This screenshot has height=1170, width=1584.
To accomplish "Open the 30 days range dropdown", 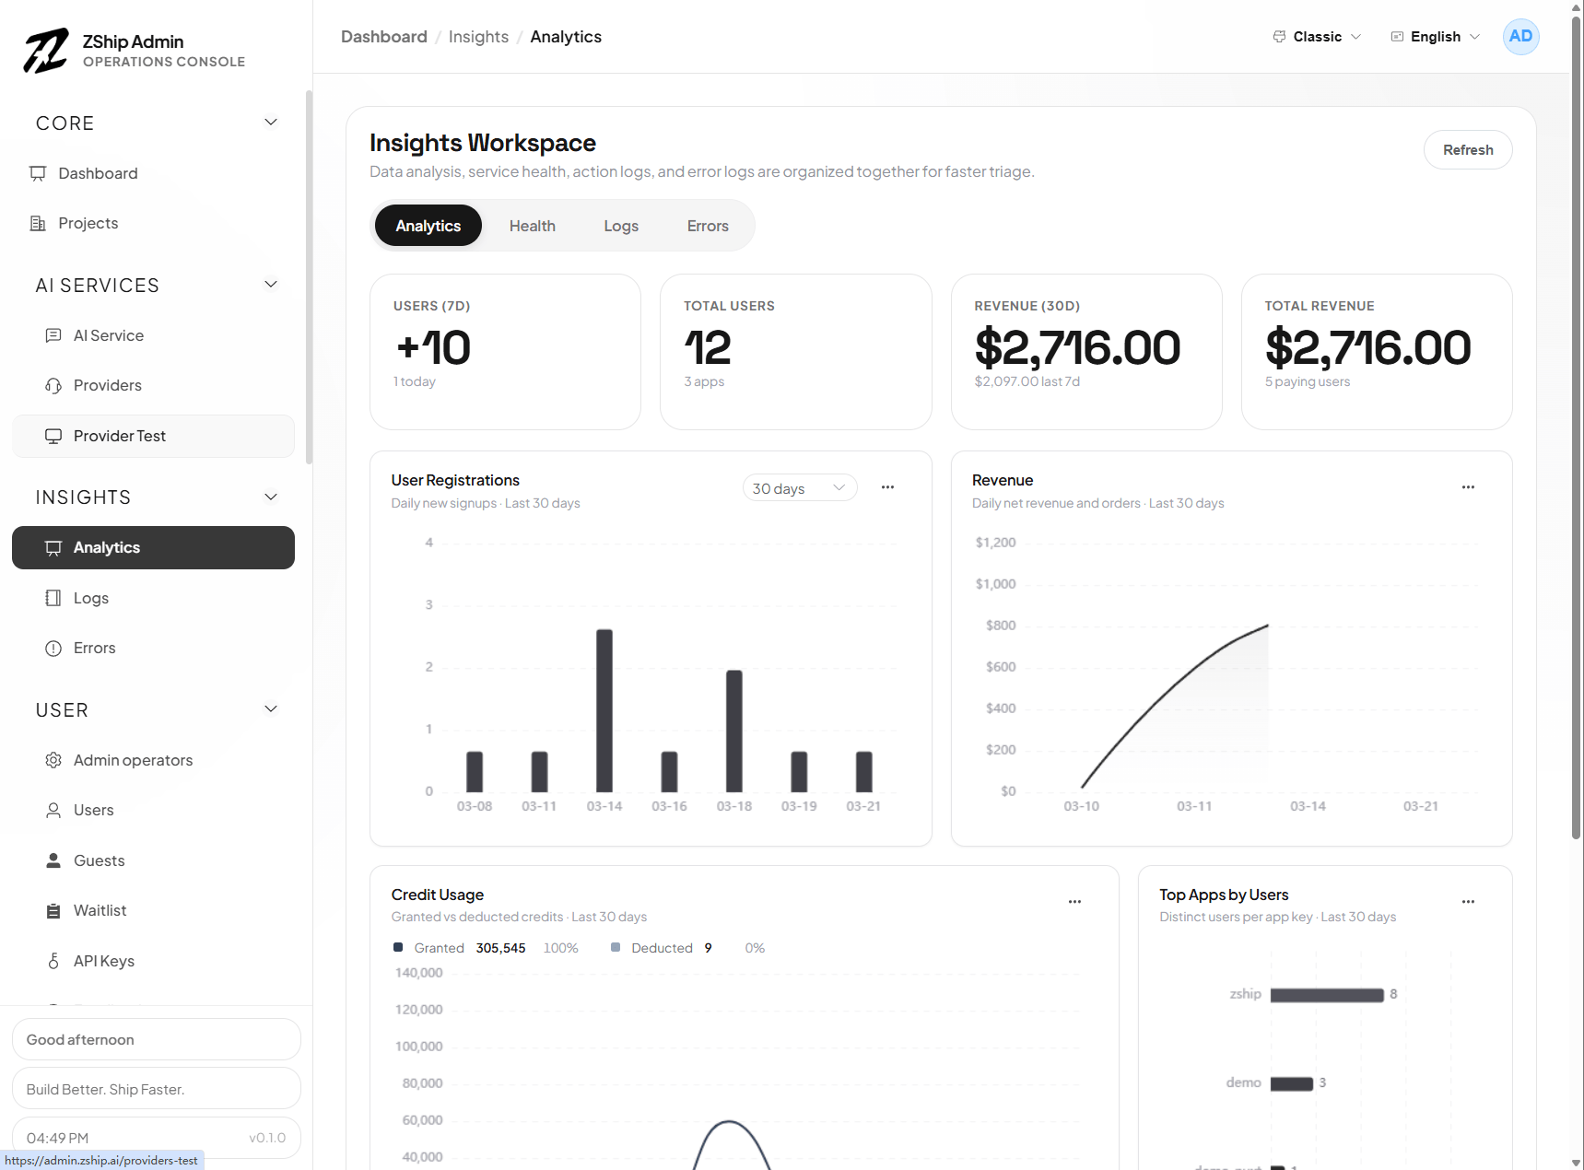I will coord(799,488).
